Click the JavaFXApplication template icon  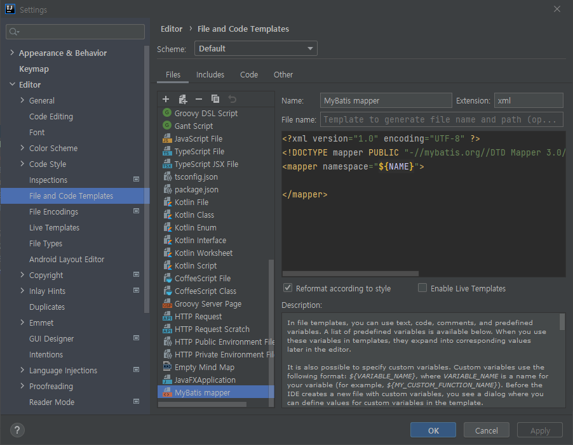[x=167, y=380]
